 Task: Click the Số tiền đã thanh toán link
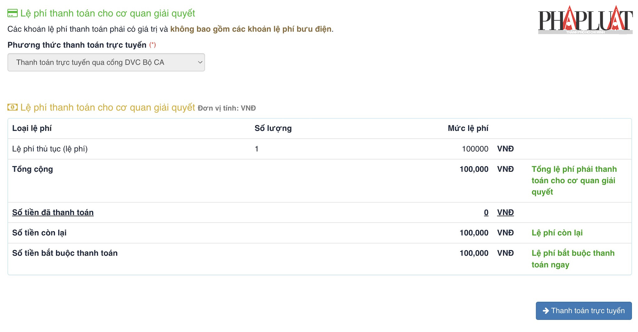tap(53, 212)
